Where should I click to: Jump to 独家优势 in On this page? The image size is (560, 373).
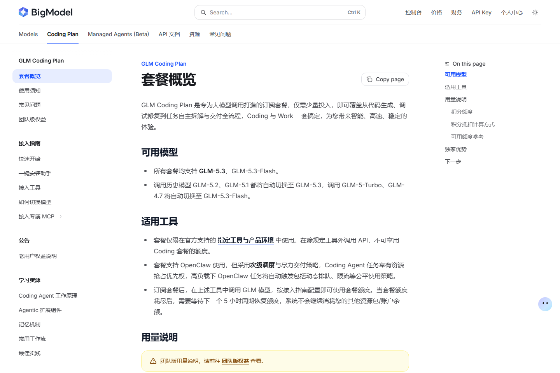pyautogui.click(x=456, y=149)
